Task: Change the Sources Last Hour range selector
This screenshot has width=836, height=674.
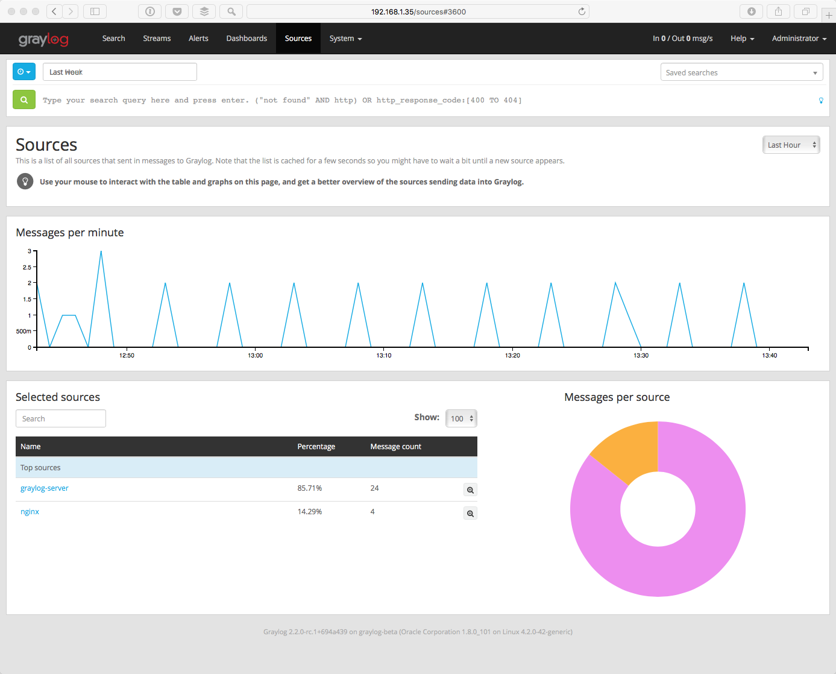Action: point(791,145)
